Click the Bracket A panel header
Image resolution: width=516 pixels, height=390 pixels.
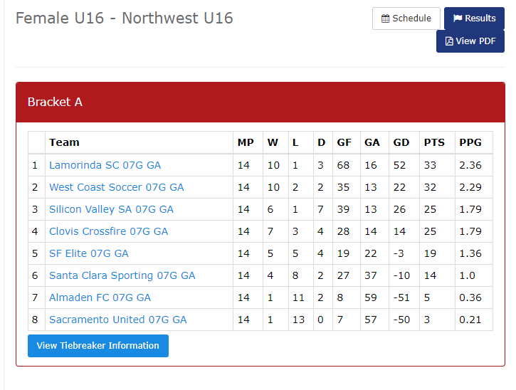(260, 102)
